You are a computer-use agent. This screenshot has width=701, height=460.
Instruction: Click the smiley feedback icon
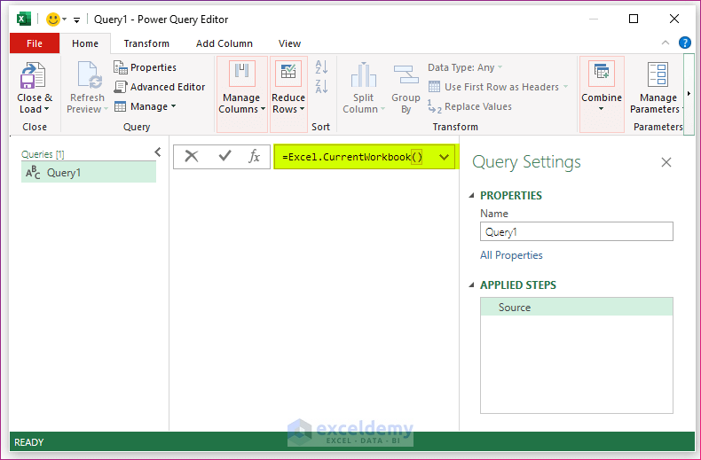coord(52,19)
